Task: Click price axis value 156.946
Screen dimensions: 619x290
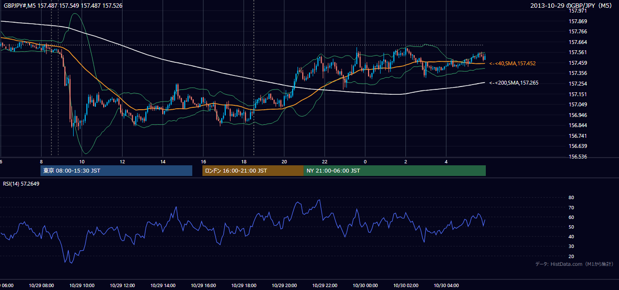Action: 578,115
